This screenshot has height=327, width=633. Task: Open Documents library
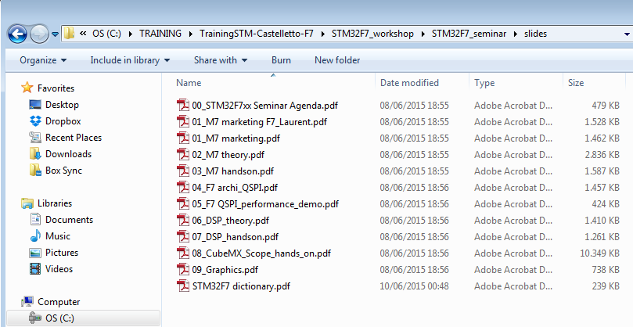tap(69, 220)
